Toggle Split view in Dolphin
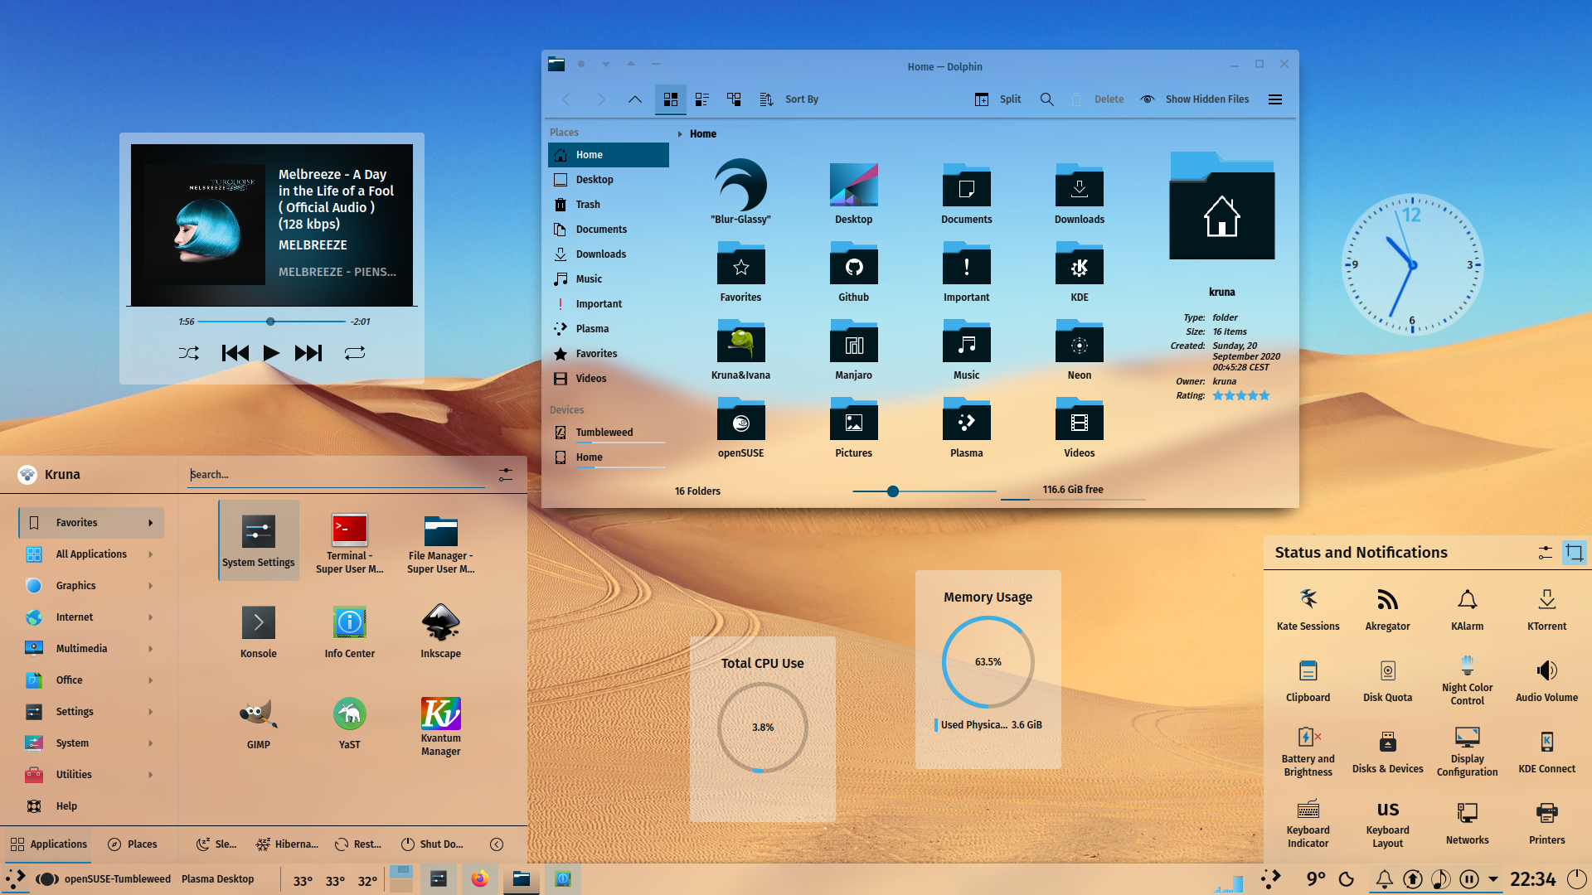 click(997, 99)
